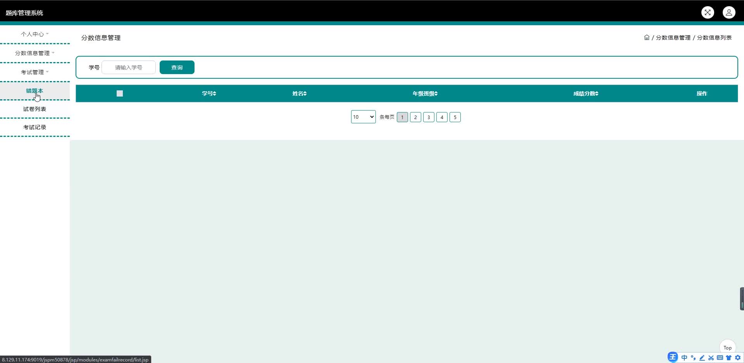Sort table by 姓名 column arrows
Viewport: 744px width, 363px height.
coord(305,93)
